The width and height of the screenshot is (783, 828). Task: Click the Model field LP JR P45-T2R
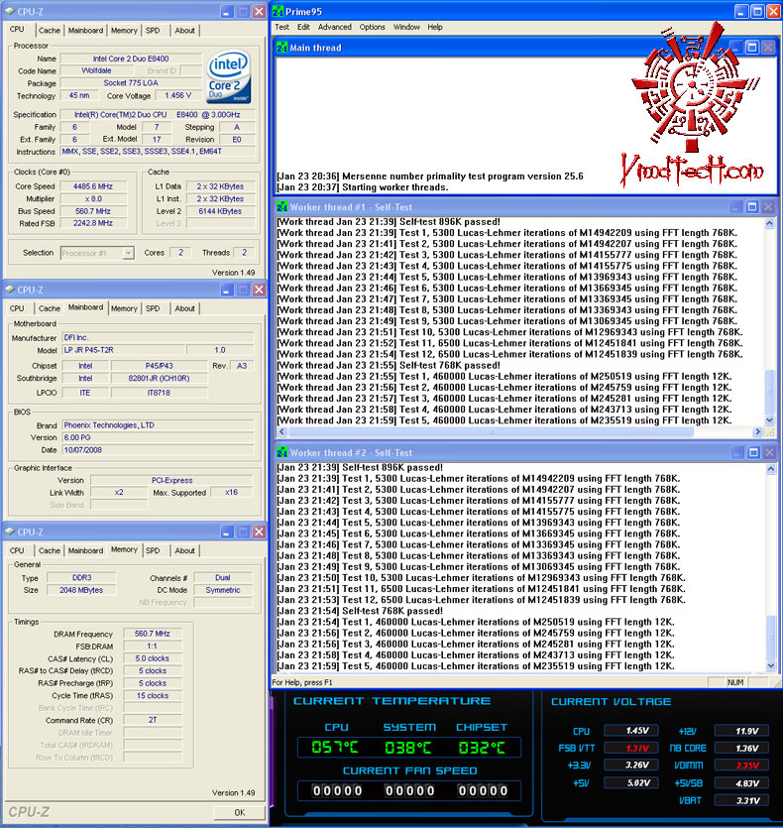(x=123, y=350)
